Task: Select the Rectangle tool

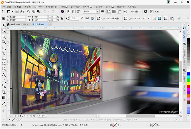Action: pyautogui.click(x=4, y=58)
